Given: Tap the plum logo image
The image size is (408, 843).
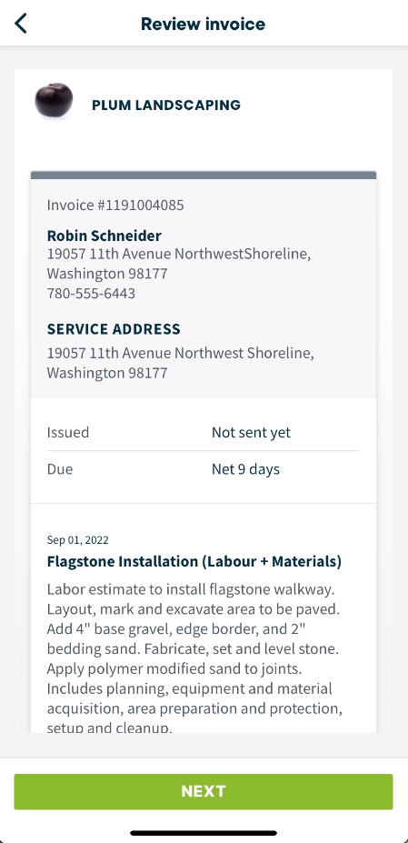Looking at the screenshot, I should 54,100.
